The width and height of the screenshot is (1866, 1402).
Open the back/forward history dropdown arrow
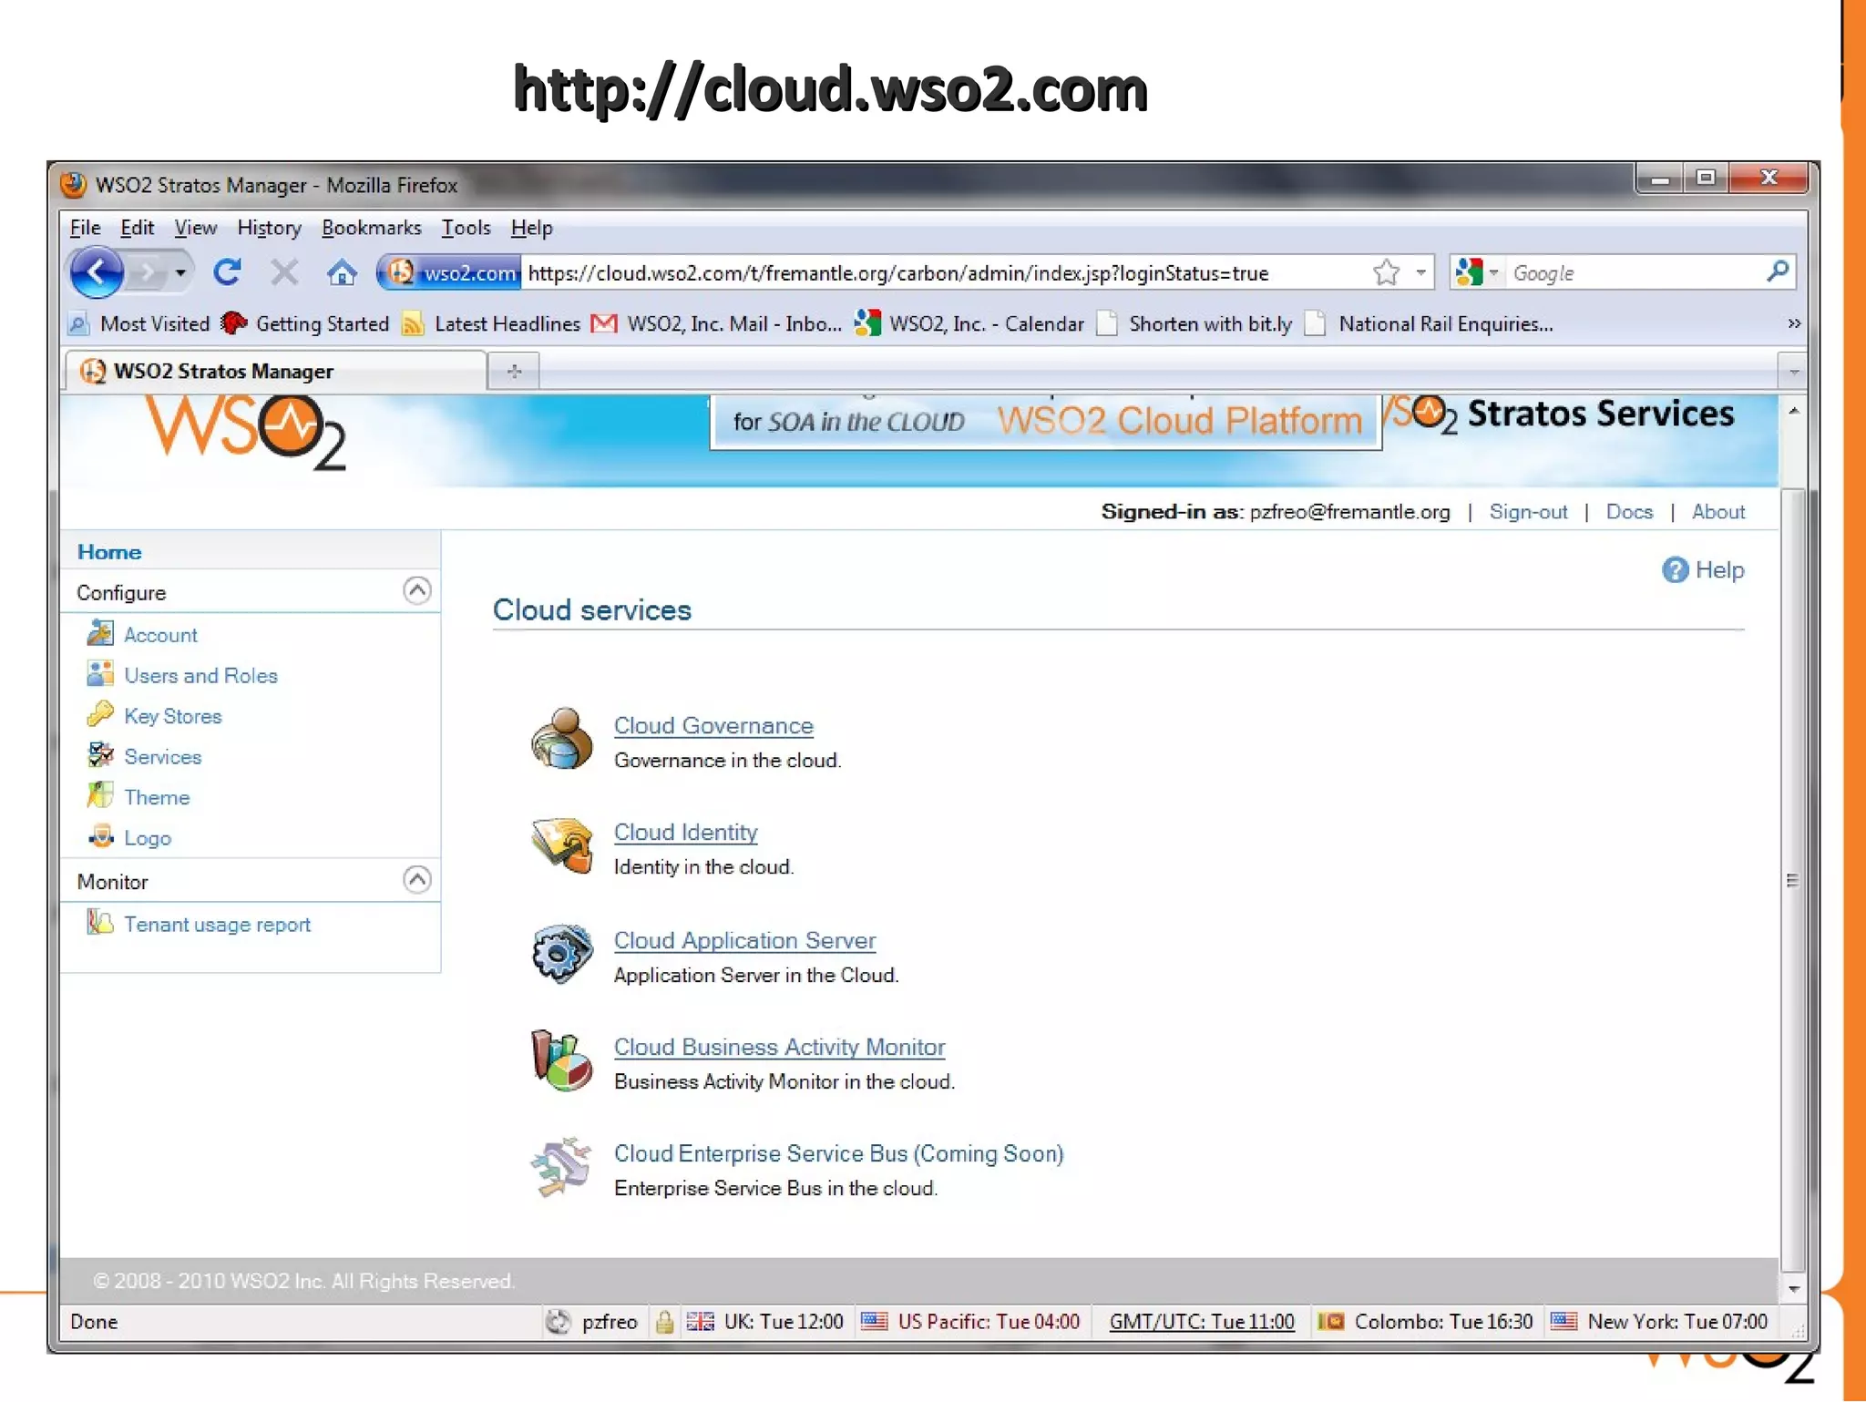point(180,271)
